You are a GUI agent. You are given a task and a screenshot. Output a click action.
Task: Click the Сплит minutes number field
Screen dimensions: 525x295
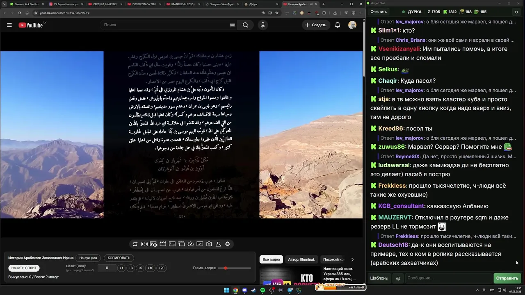point(107,268)
